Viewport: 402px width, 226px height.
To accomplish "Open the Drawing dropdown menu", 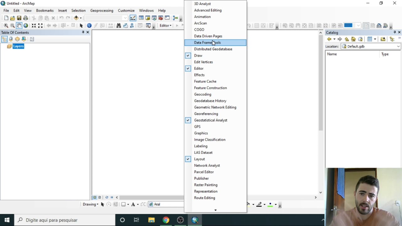I will (90, 204).
